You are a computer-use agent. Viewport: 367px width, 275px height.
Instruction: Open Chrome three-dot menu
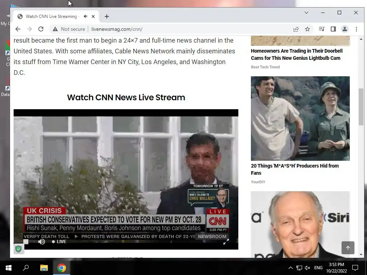pos(357,29)
